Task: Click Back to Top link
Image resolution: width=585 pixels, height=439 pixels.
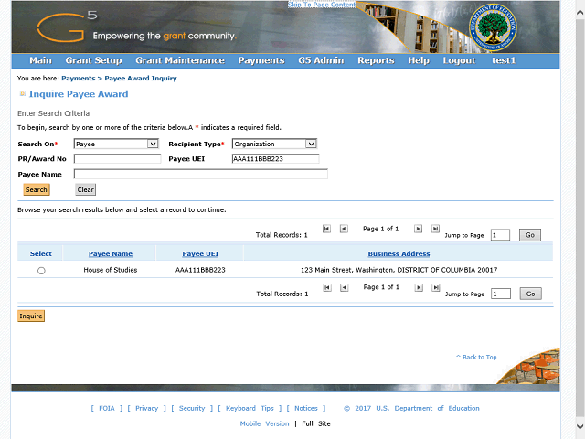Action: 476,357
